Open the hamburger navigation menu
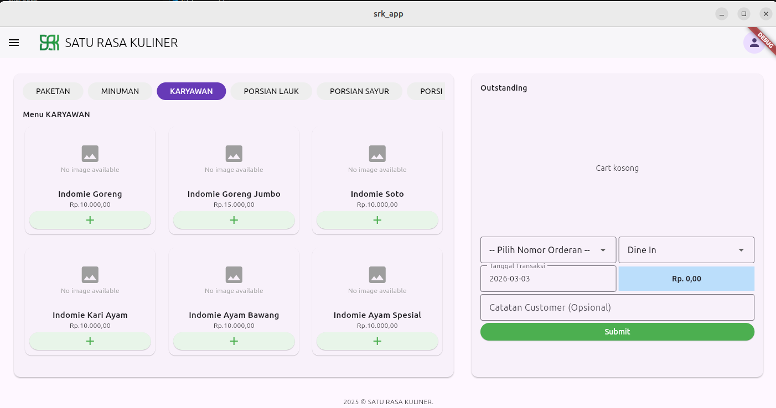776x408 pixels. coord(14,43)
